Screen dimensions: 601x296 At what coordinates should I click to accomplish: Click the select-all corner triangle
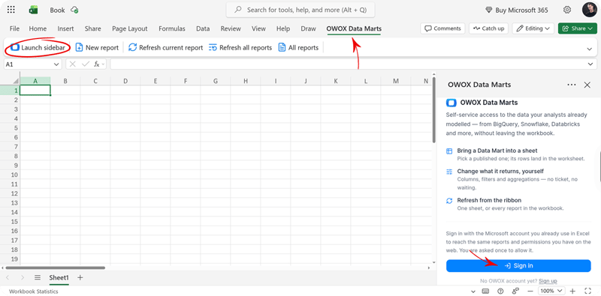16,81
